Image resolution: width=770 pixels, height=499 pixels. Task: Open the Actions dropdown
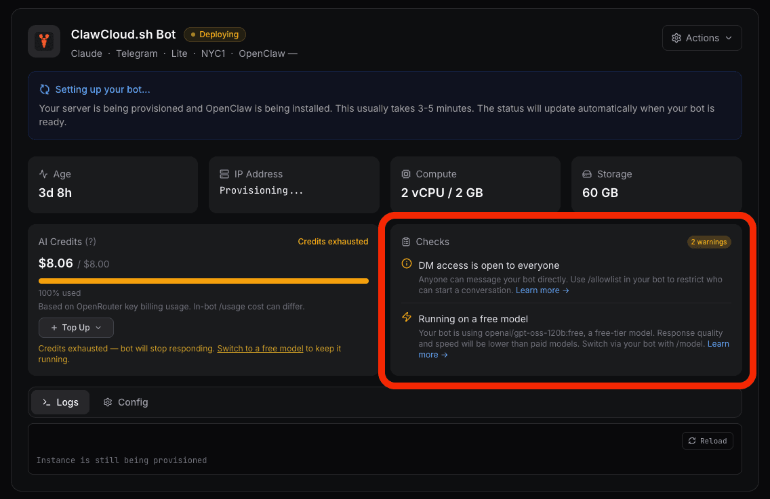tap(702, 38)
